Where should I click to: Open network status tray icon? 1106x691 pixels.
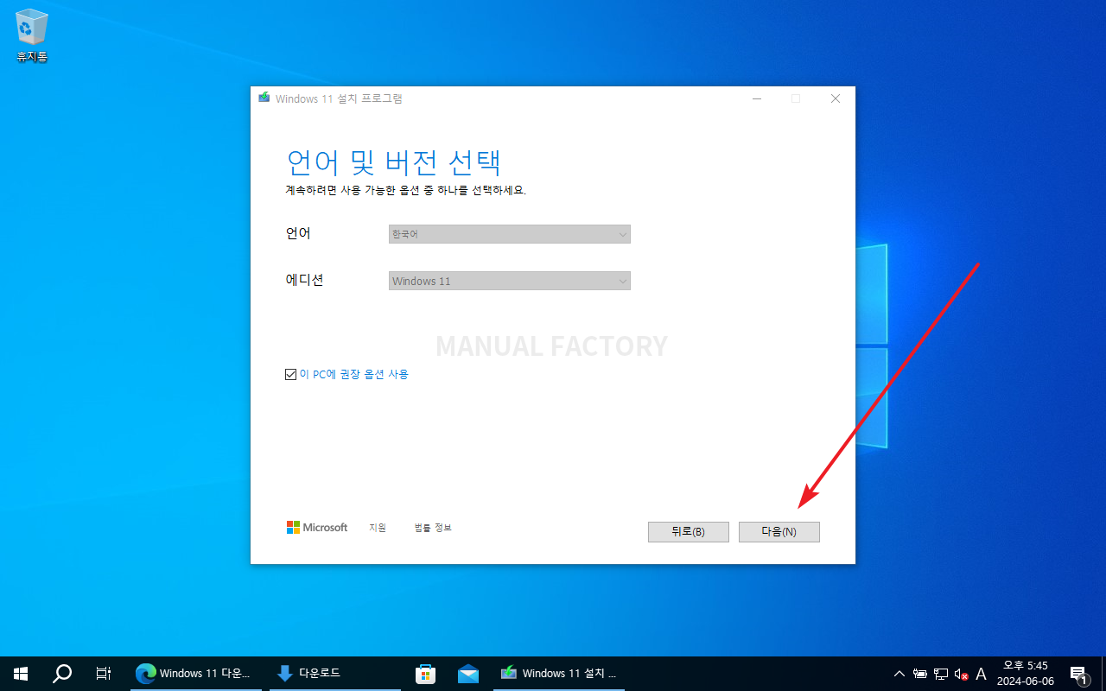point(941,674)
